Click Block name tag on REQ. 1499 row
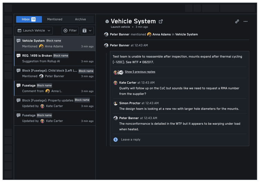 coord(61,56)
